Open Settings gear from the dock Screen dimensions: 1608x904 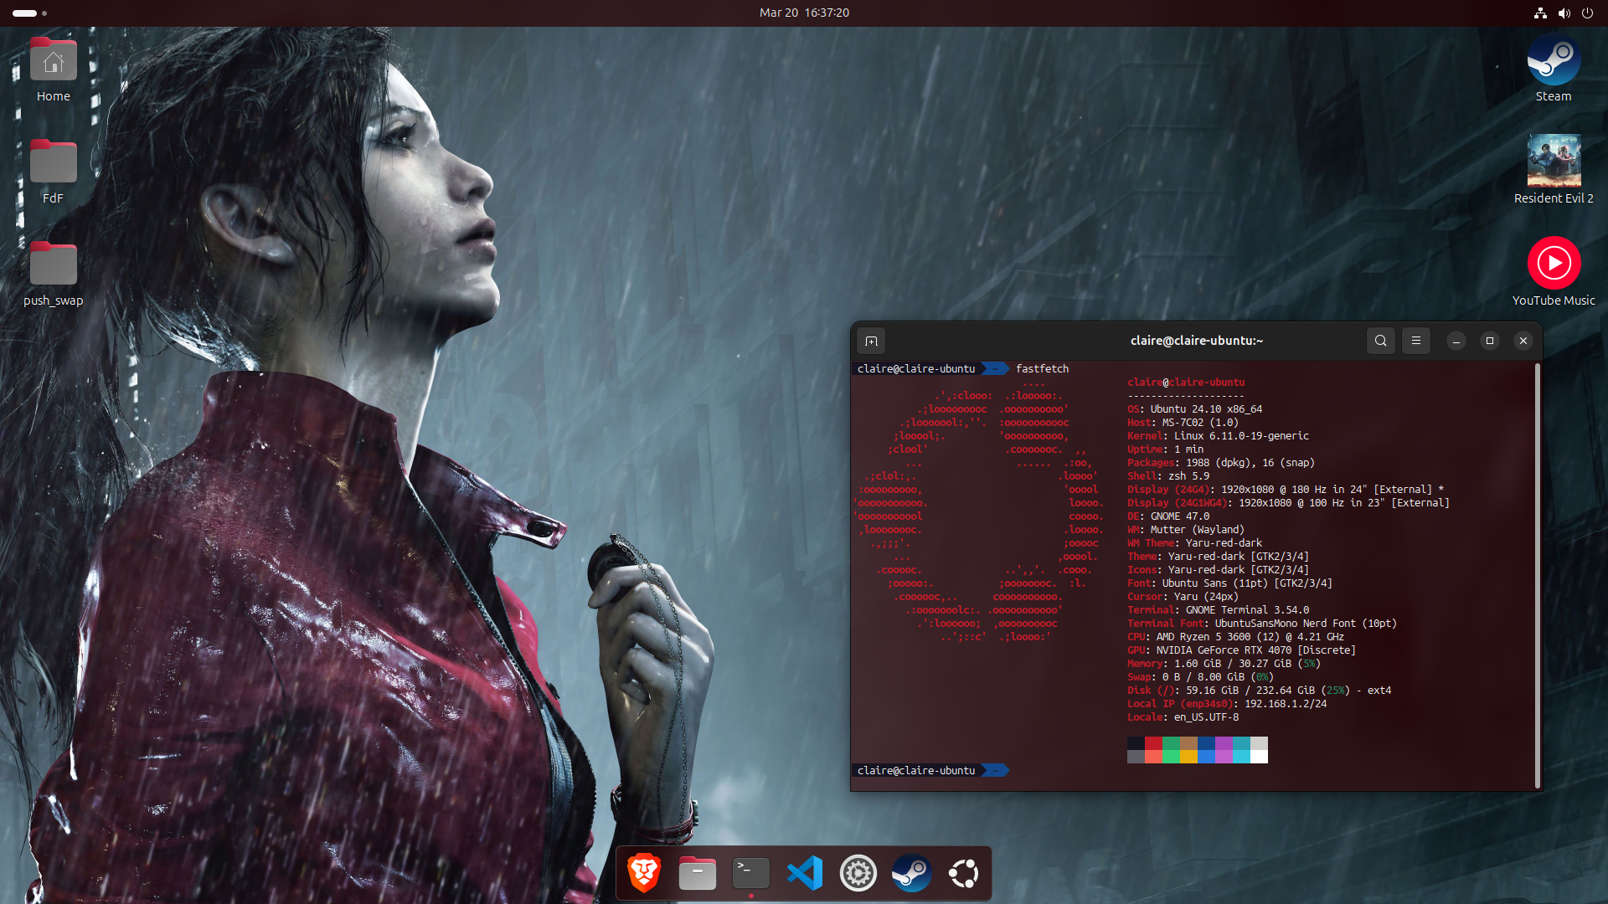point(858,873)
